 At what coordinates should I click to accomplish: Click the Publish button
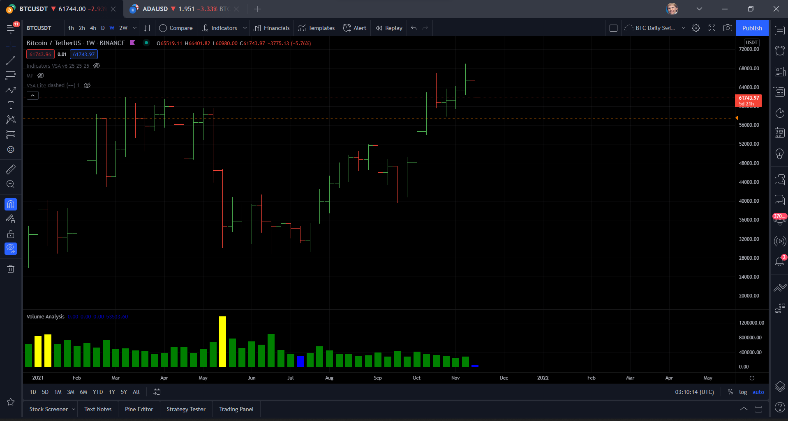click(752, 28)
